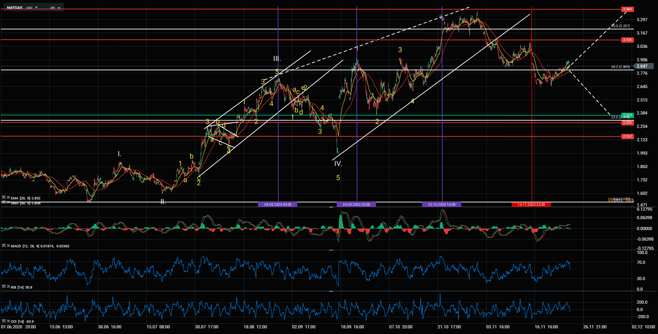This screenshot has height=334, width=658.
Task: Click the green 2.370 price level tag
Action: (627, 115)
